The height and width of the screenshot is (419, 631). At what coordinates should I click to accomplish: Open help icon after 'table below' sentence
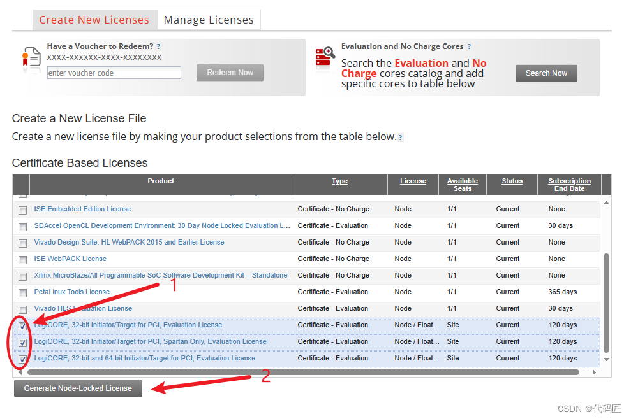pyautogui.click(x=400, y=138)
